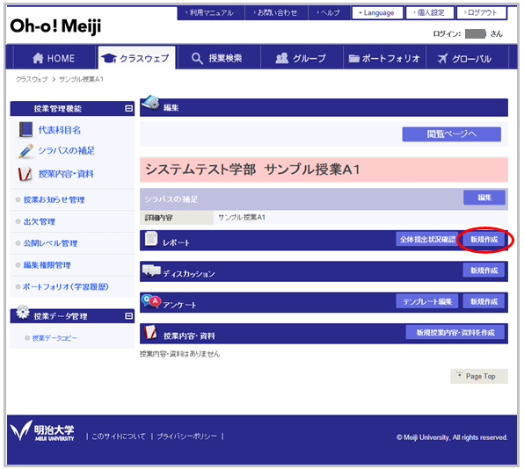Open 授業お知らせ管理 link
The image size is (524, 469).
(54, 199)
